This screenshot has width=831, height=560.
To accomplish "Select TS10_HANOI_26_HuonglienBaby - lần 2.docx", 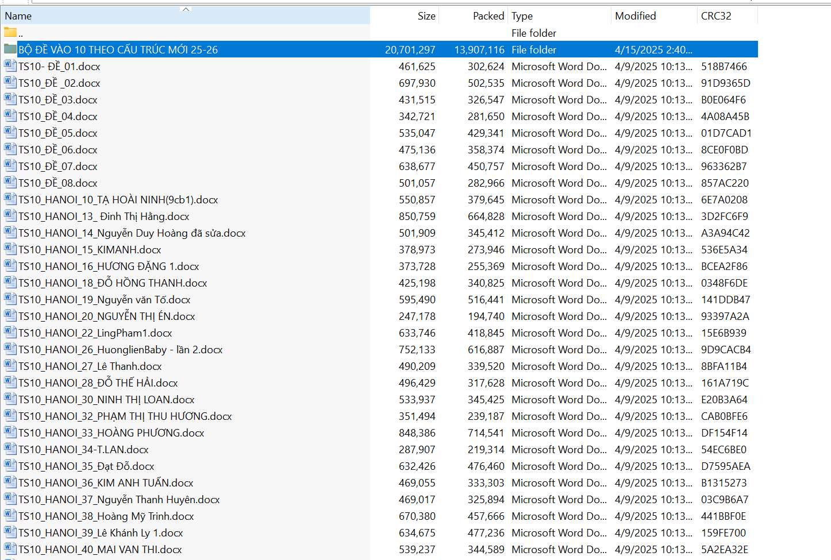I will coord(120,350).
